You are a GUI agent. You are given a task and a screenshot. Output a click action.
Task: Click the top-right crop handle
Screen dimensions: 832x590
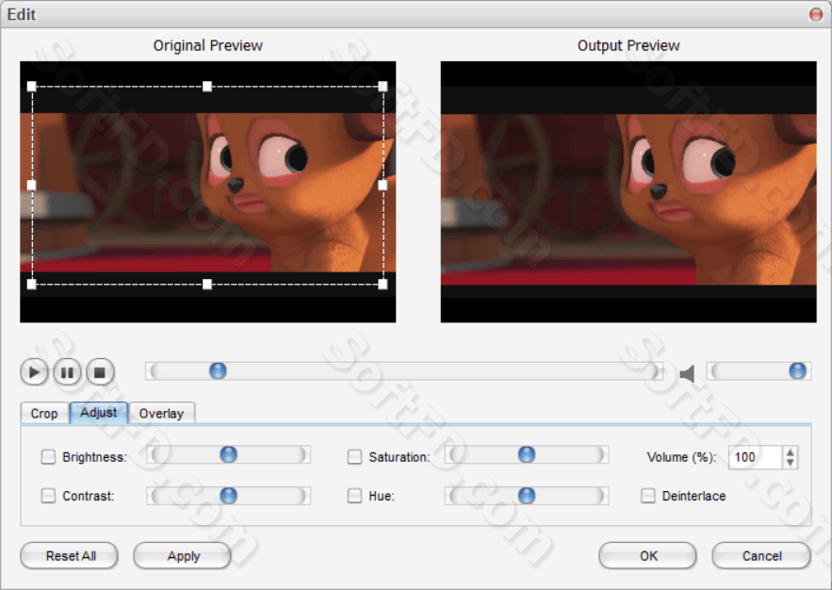coord(383,87)
